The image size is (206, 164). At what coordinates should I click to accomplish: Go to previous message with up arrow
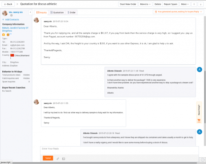[194, 4]
